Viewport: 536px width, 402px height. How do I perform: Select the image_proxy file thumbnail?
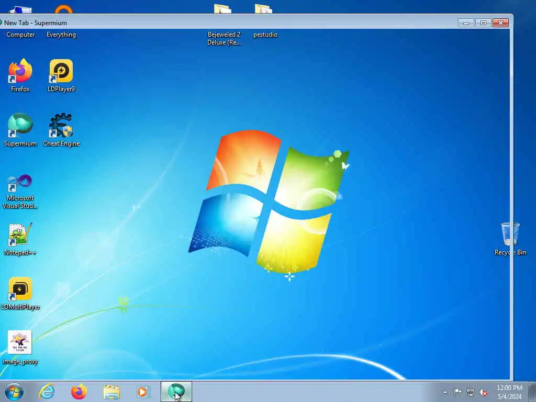(x=20, y=342)
